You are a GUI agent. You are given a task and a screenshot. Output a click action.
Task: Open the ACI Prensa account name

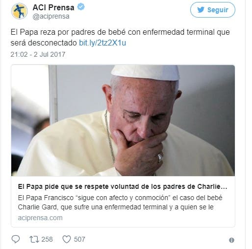53,7
